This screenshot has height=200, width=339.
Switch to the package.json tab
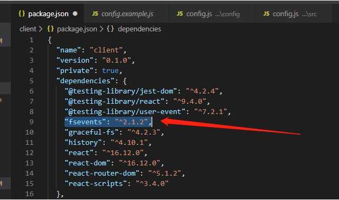(x=48, y=14)
